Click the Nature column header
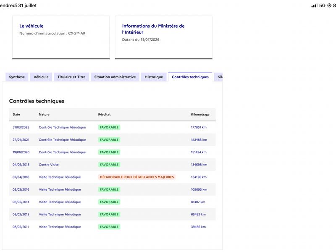 coord(44,114)
